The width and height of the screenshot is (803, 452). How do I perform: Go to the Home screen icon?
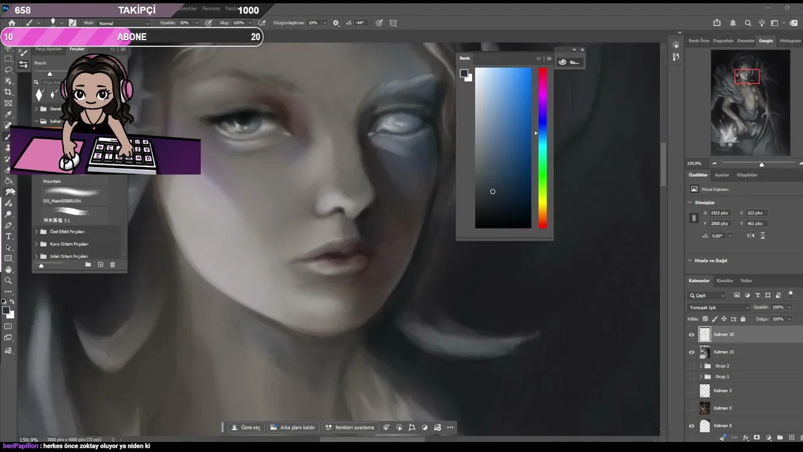11,23
